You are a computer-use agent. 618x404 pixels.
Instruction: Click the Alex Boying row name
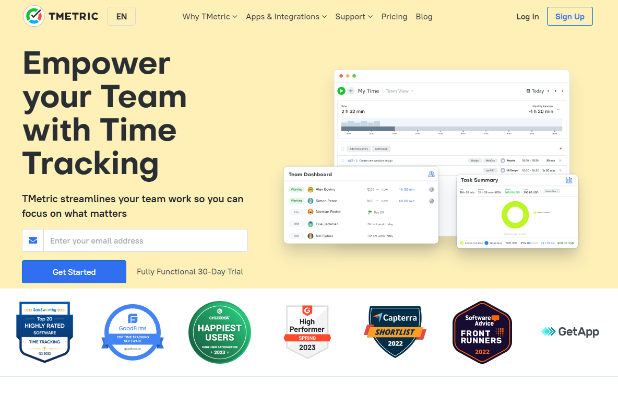(326, 189)
